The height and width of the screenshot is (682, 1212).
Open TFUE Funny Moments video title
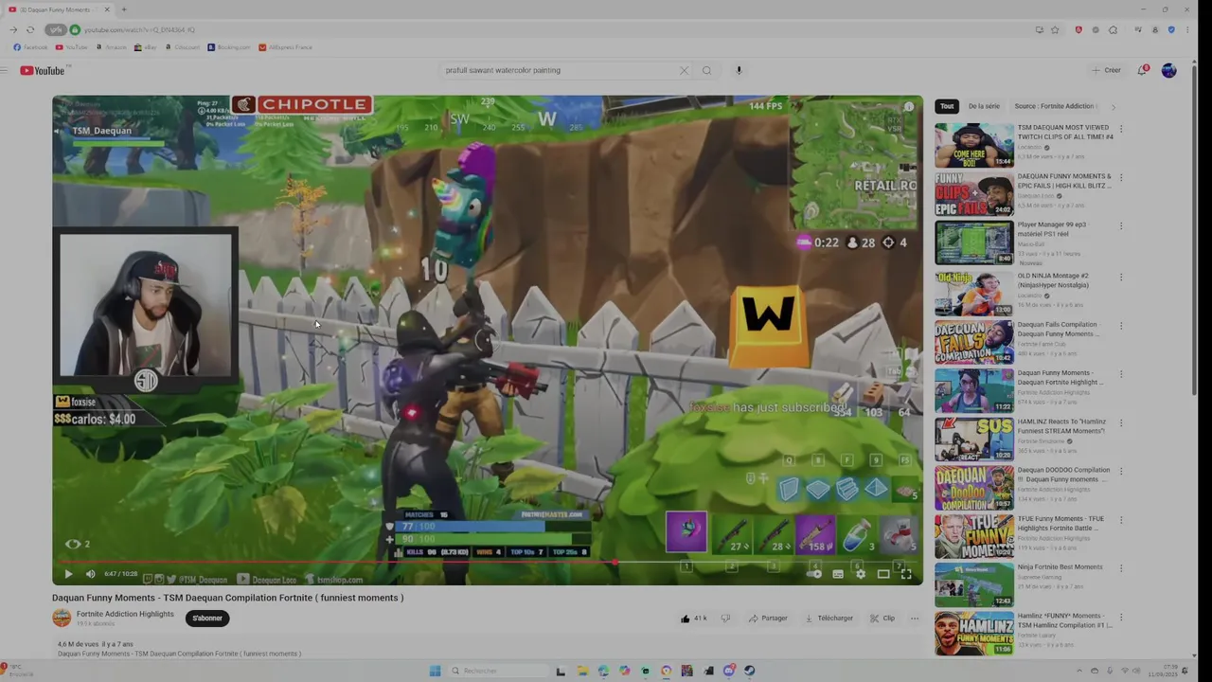click(x=1061, y=524)
